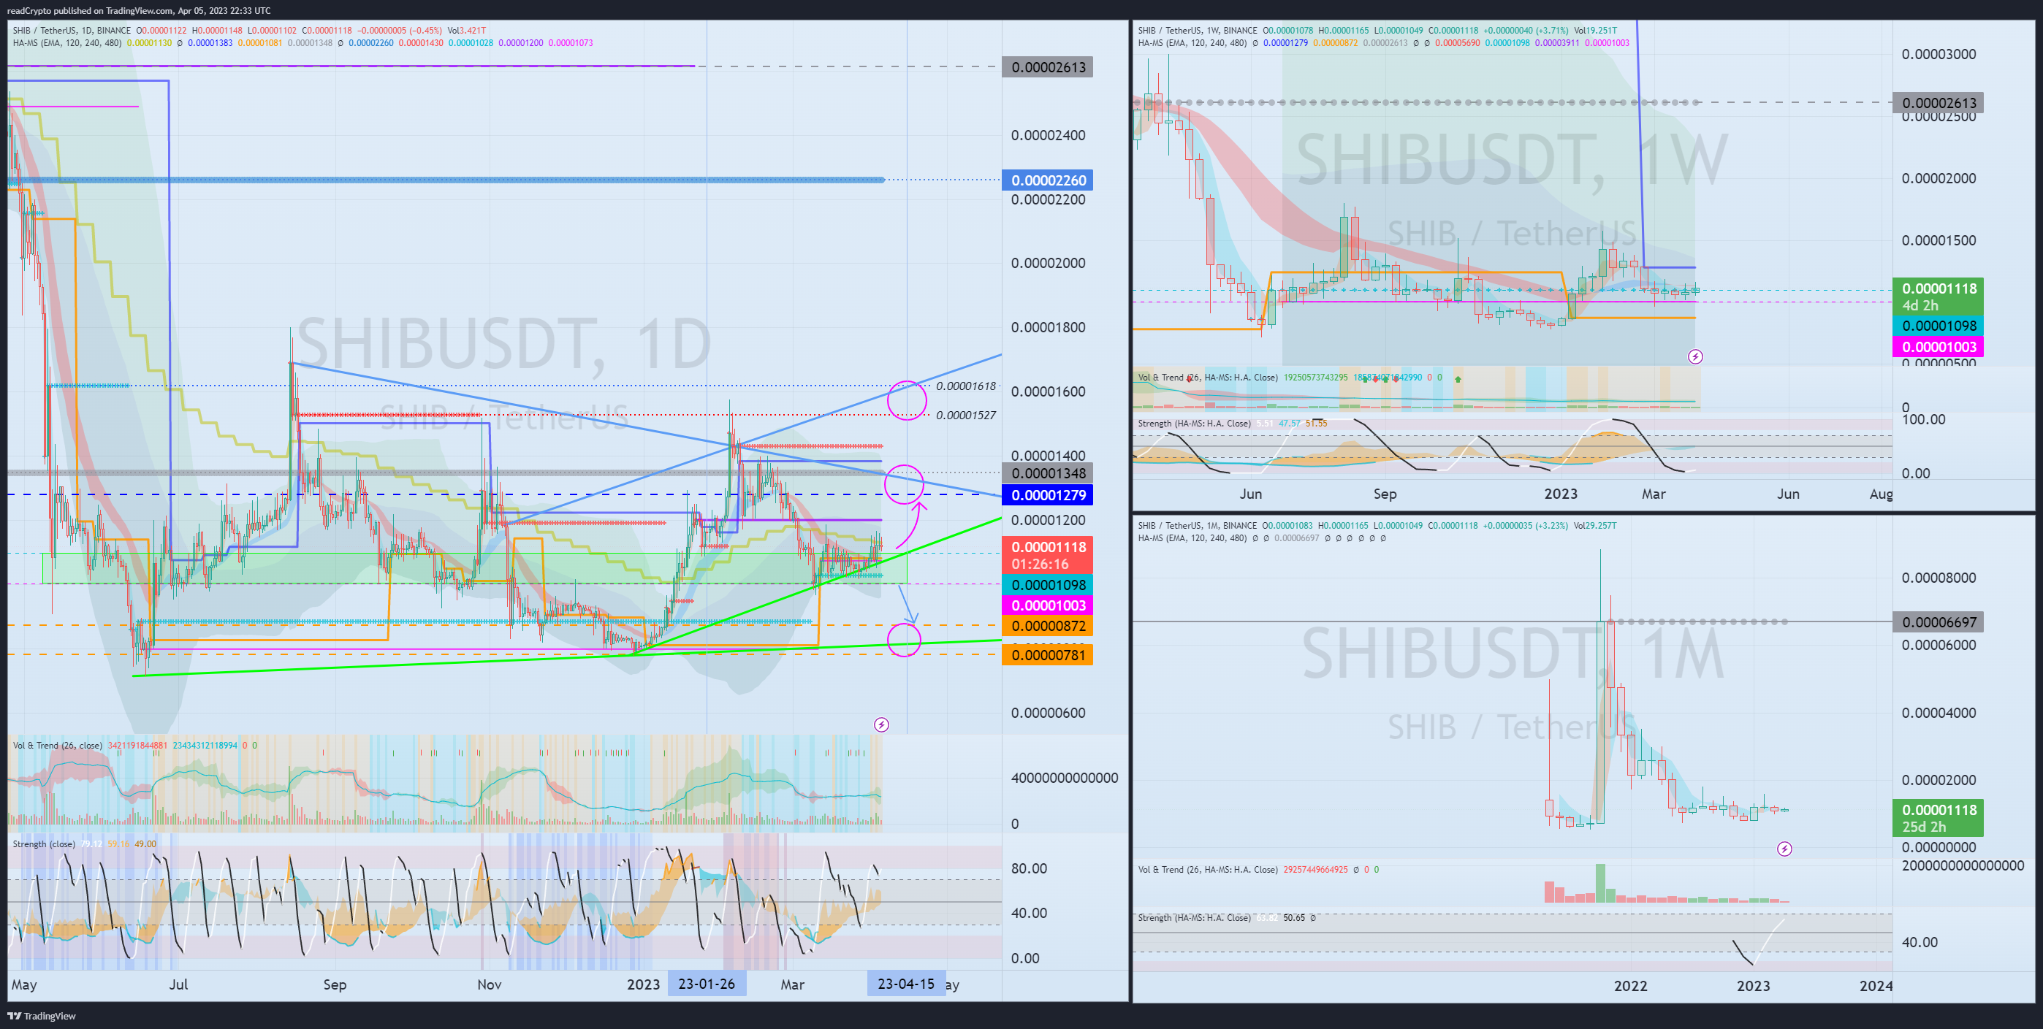Click '2022' on the monthly time axis
2043x1029 pixels.
click(x=1631, y=985)
